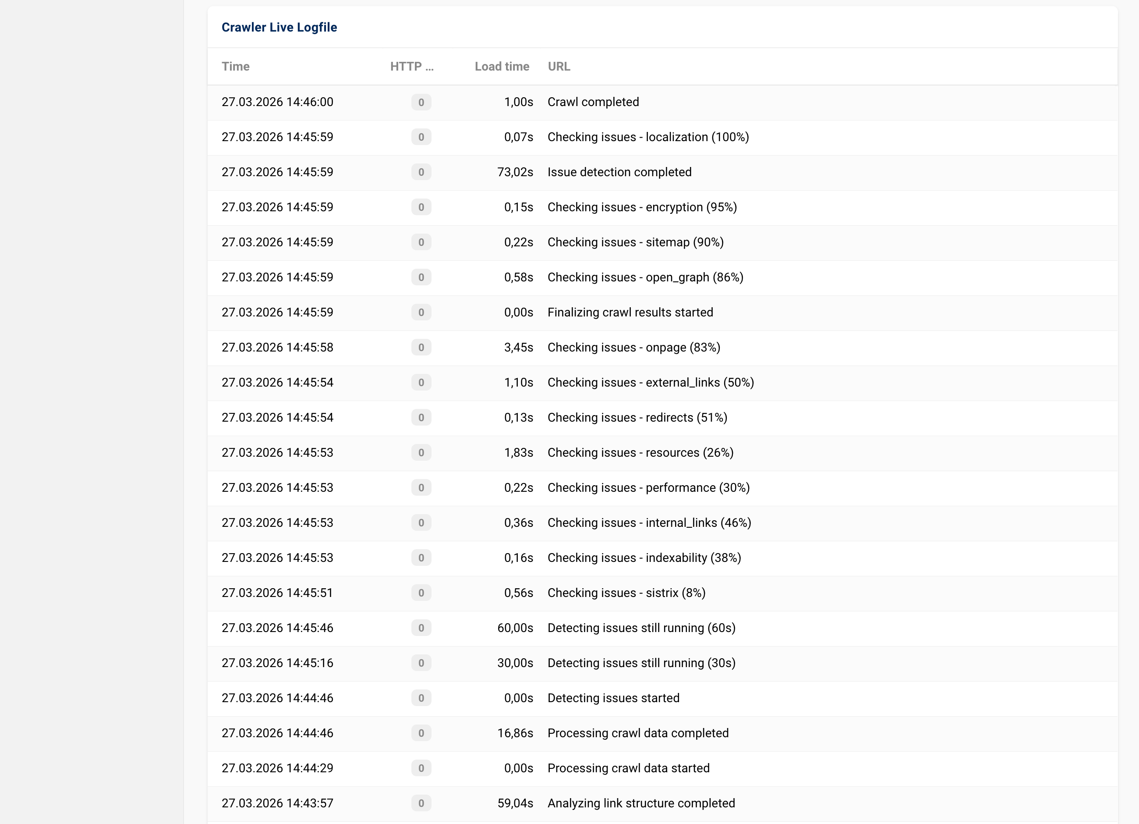
Task: Click the badge next to Detecting issues started
Action: click(x=421, y=698)
